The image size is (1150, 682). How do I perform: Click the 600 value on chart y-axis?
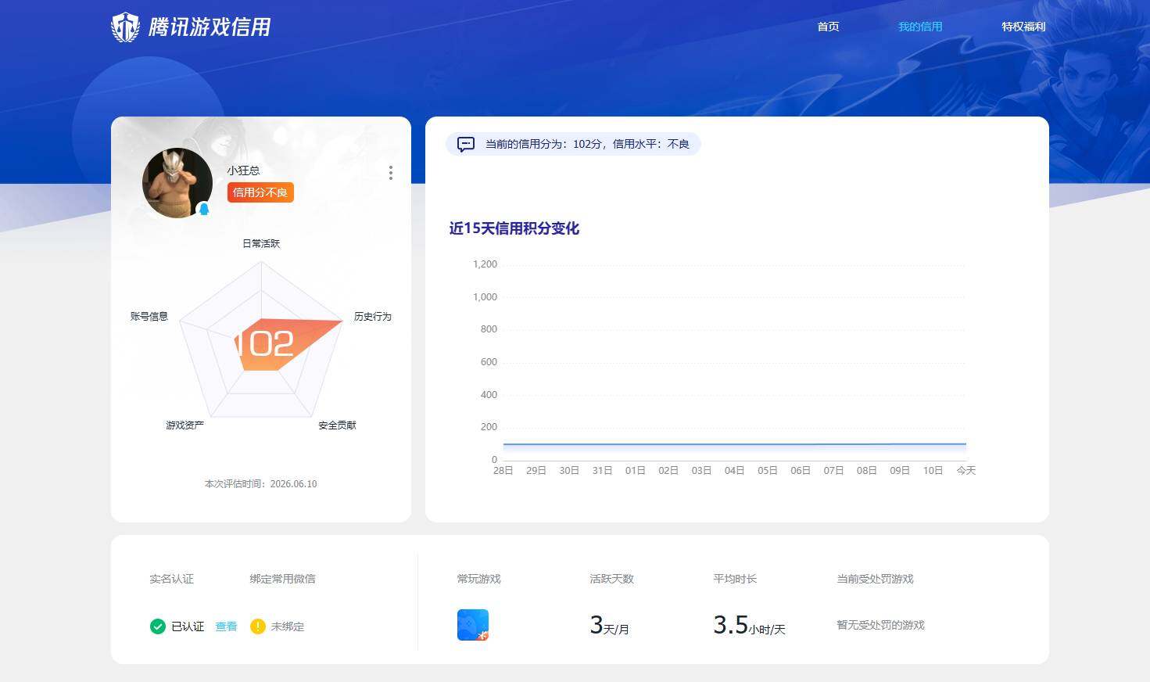coord(489,362)
